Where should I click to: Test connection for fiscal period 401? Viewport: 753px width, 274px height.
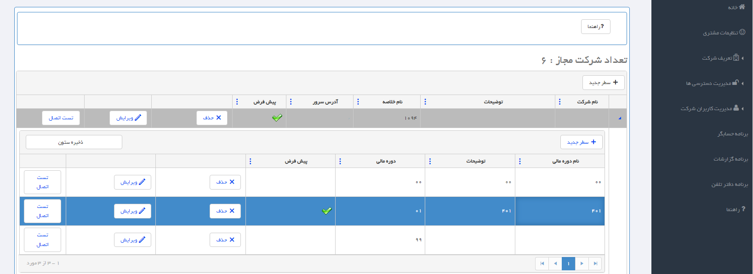[x=43, y=211]
